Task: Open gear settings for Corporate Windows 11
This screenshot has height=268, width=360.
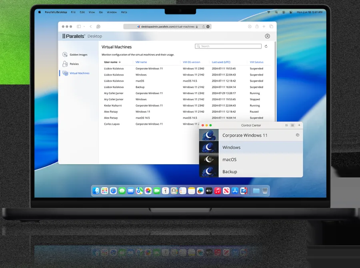Action: tap(298, 135)
